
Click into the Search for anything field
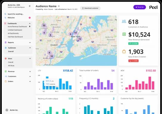click(x=15, y=14)
